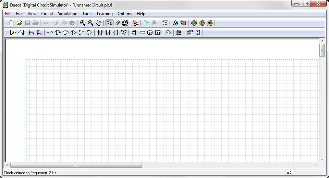
Task: Open the third Deeds chip module icon
Action: point(210,23)
